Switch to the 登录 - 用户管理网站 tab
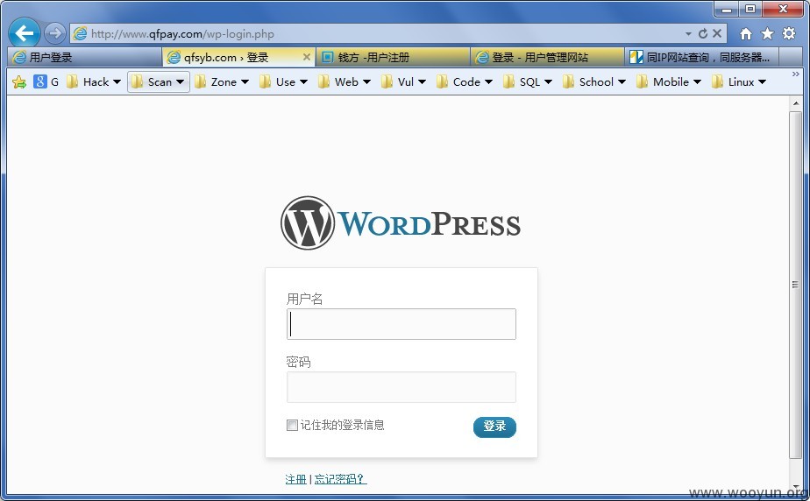The image size is (810, 501). 547,57
